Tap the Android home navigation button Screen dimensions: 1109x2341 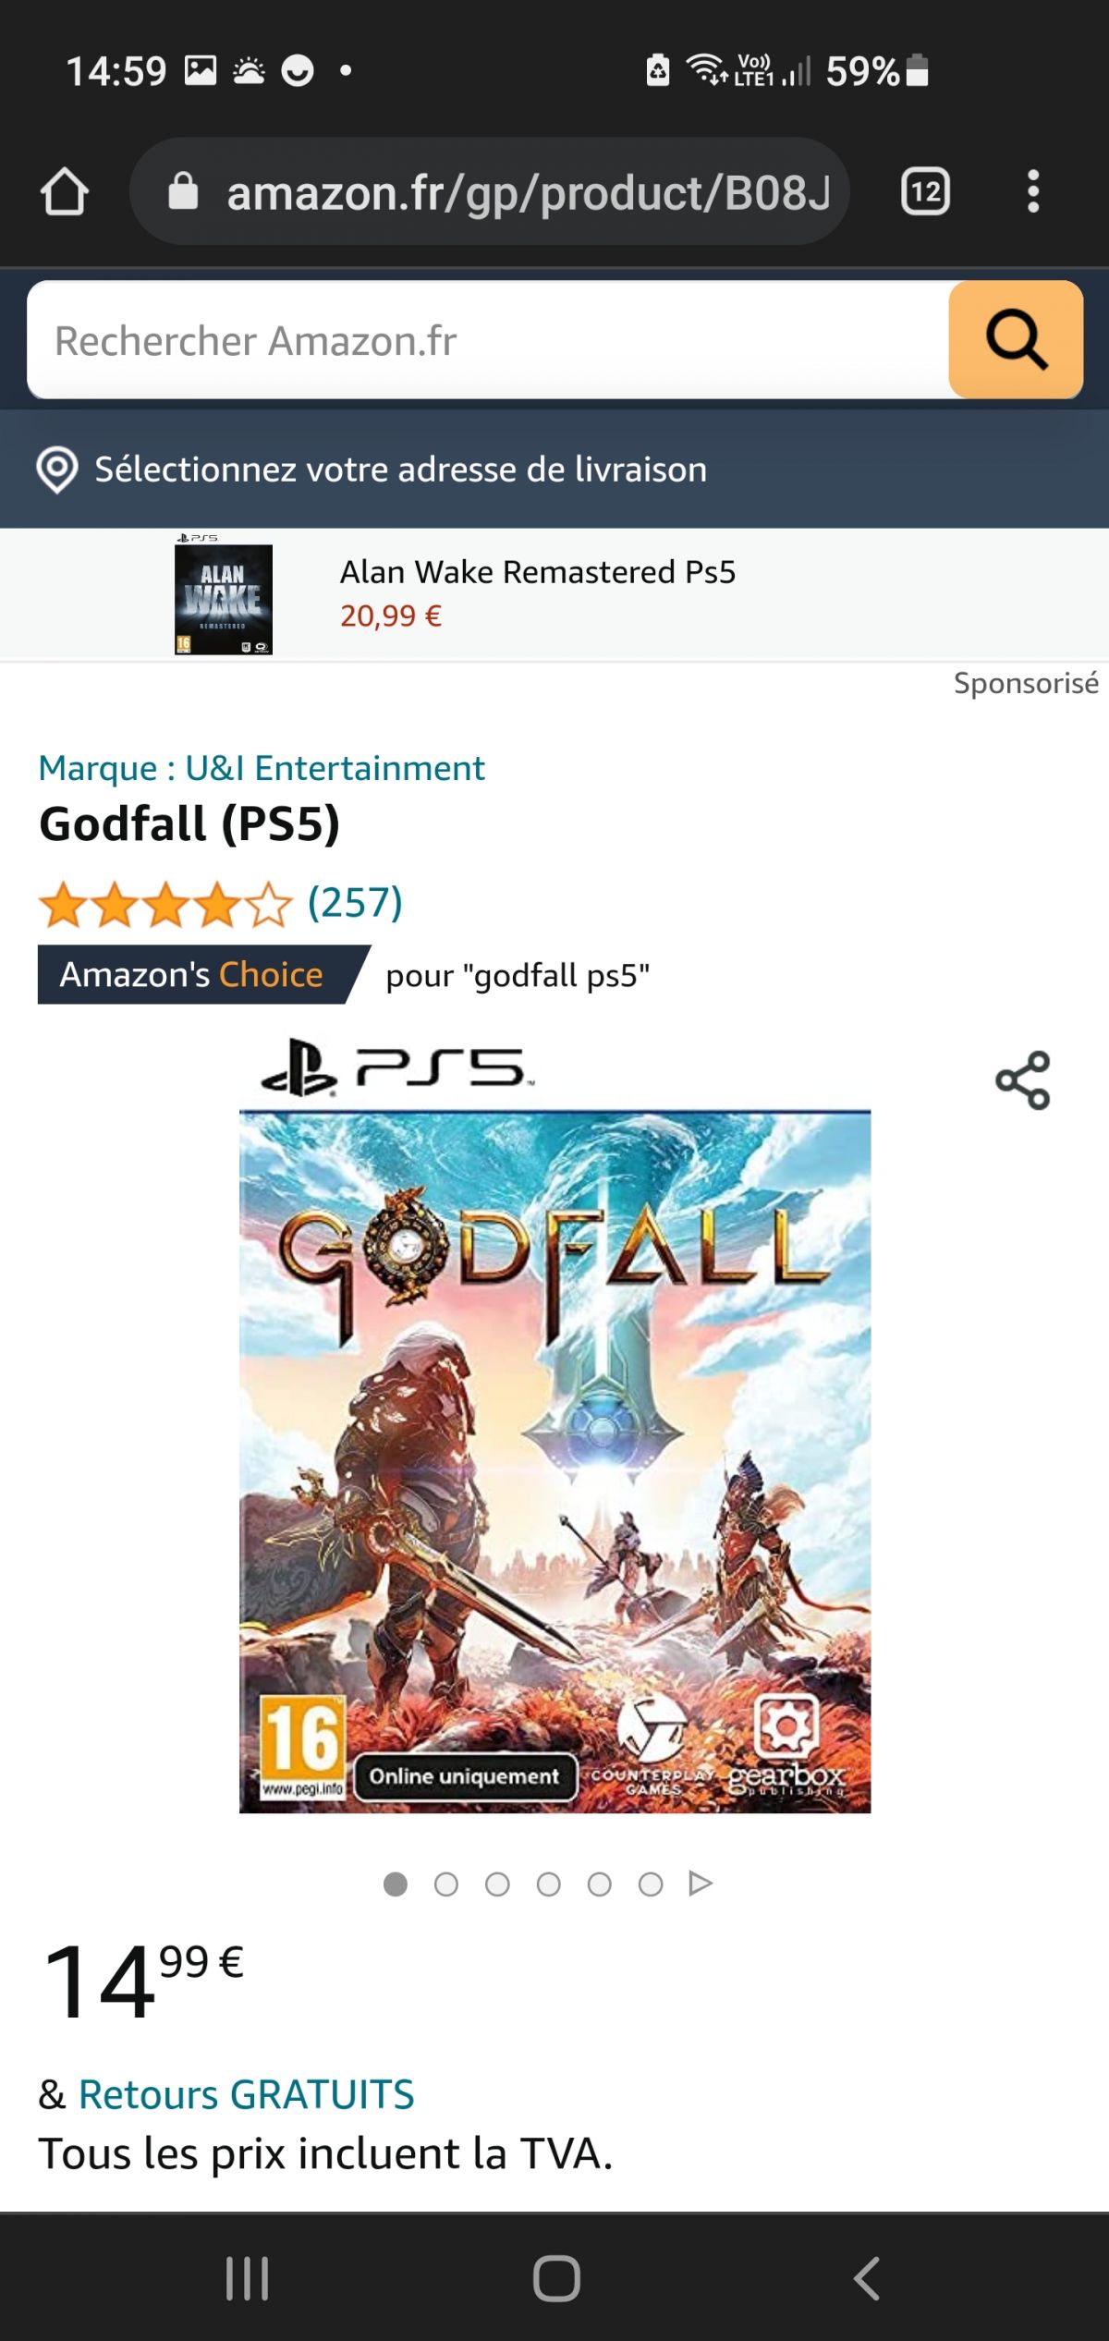click(556, 2278)
